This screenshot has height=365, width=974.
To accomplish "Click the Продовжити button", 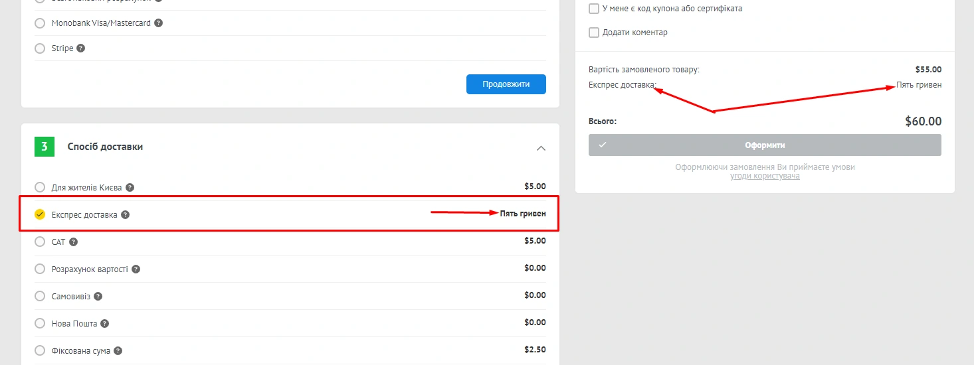I will [506, 84].
